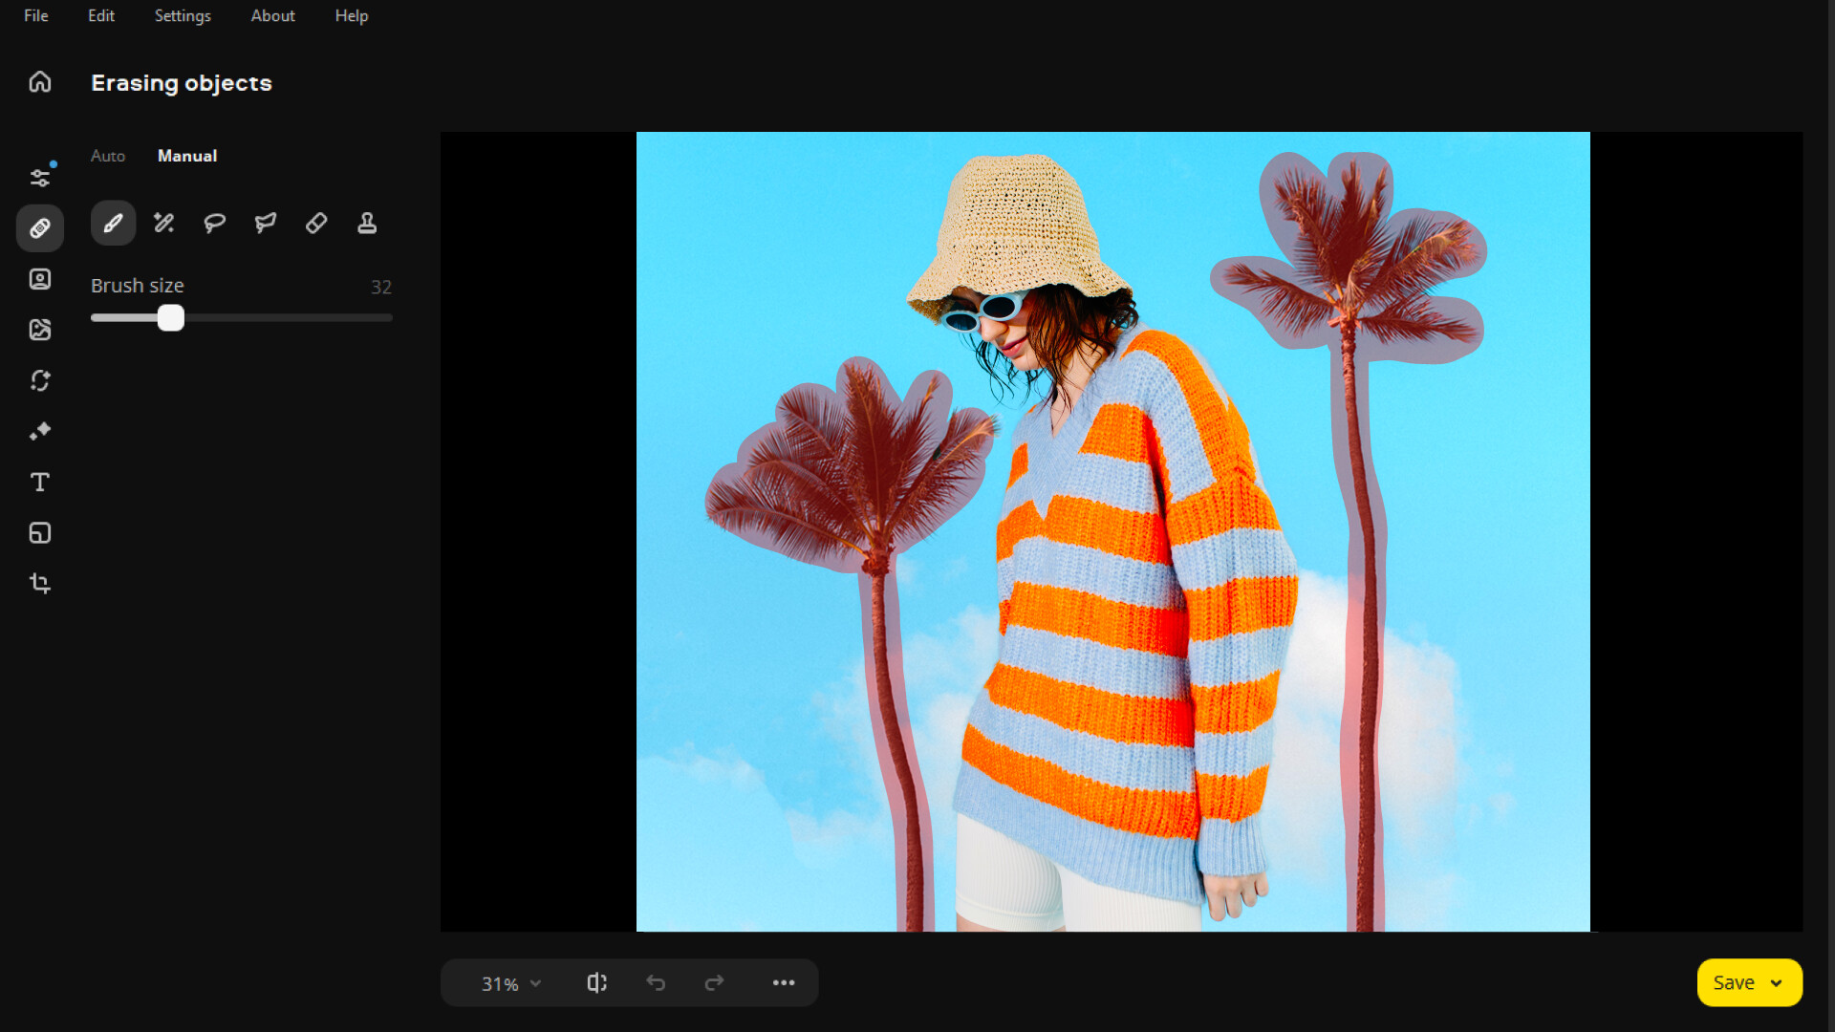Select the smart magic brush tool

coord(163,223)
